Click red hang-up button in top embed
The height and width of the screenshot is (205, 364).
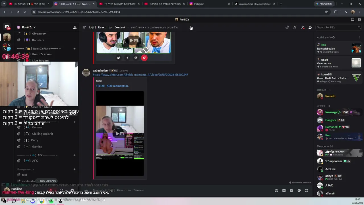click(x=144, y=58)
